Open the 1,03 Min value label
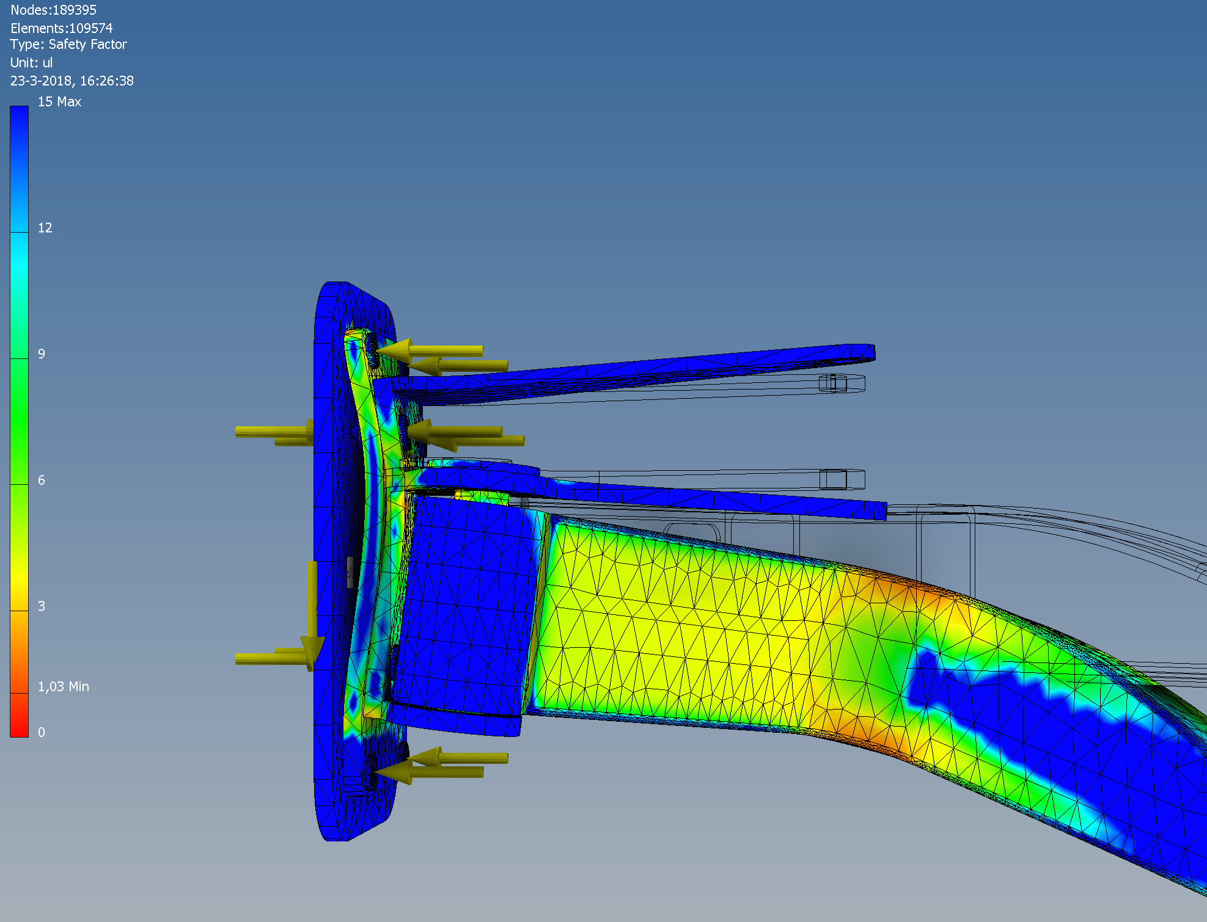The height and width of the screenshot is (922, 1207). 63,686
